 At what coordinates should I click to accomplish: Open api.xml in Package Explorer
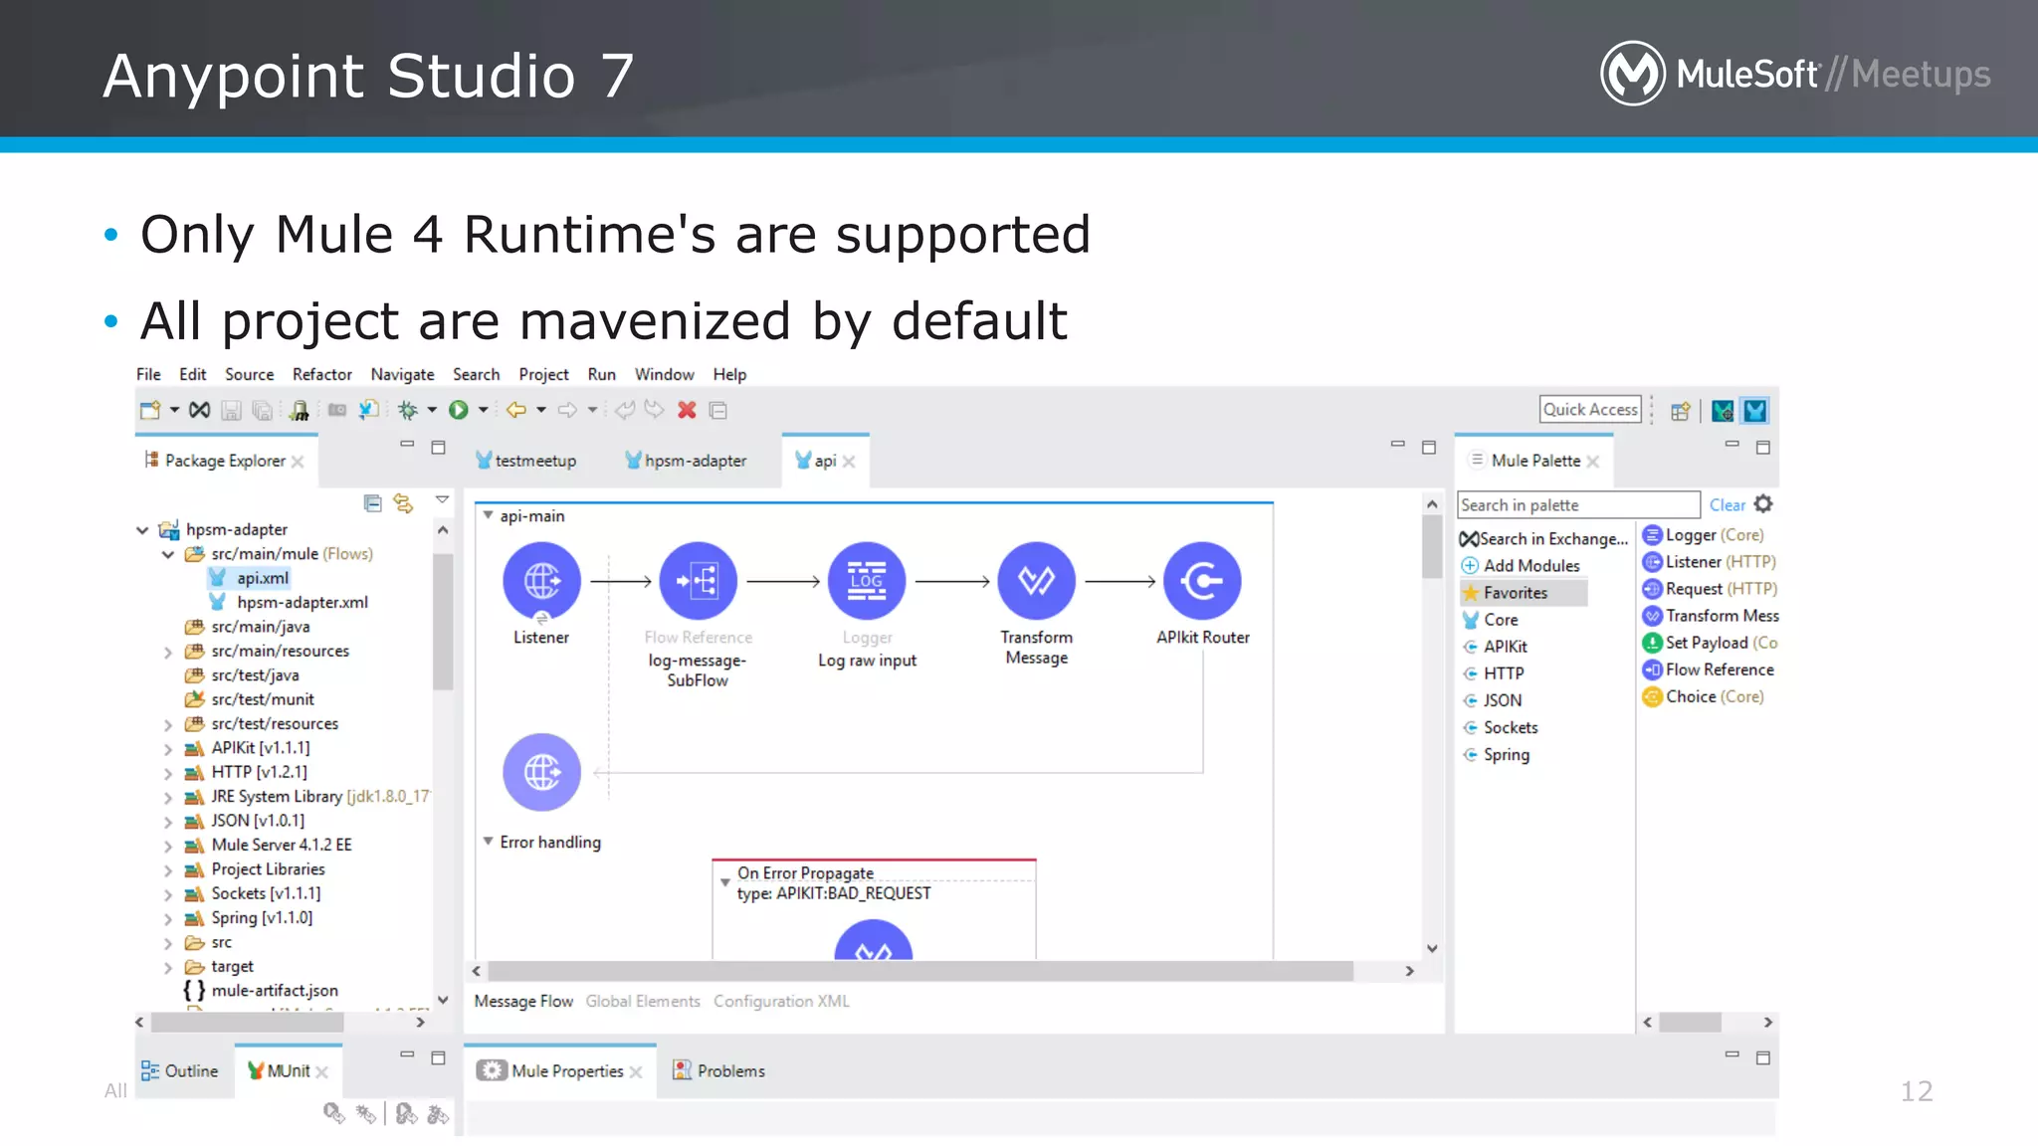pyautogui.click(x=250, y=578)
